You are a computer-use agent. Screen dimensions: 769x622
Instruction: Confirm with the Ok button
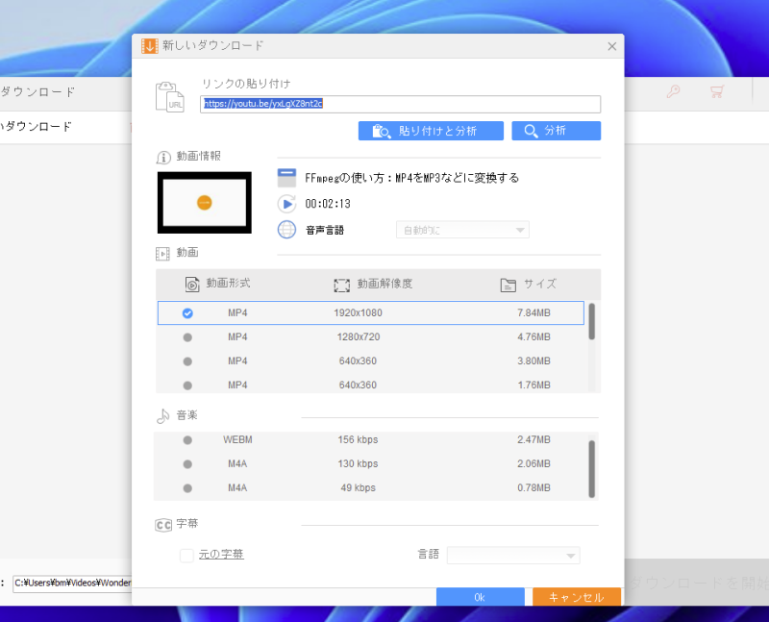(x=480, y=597)
